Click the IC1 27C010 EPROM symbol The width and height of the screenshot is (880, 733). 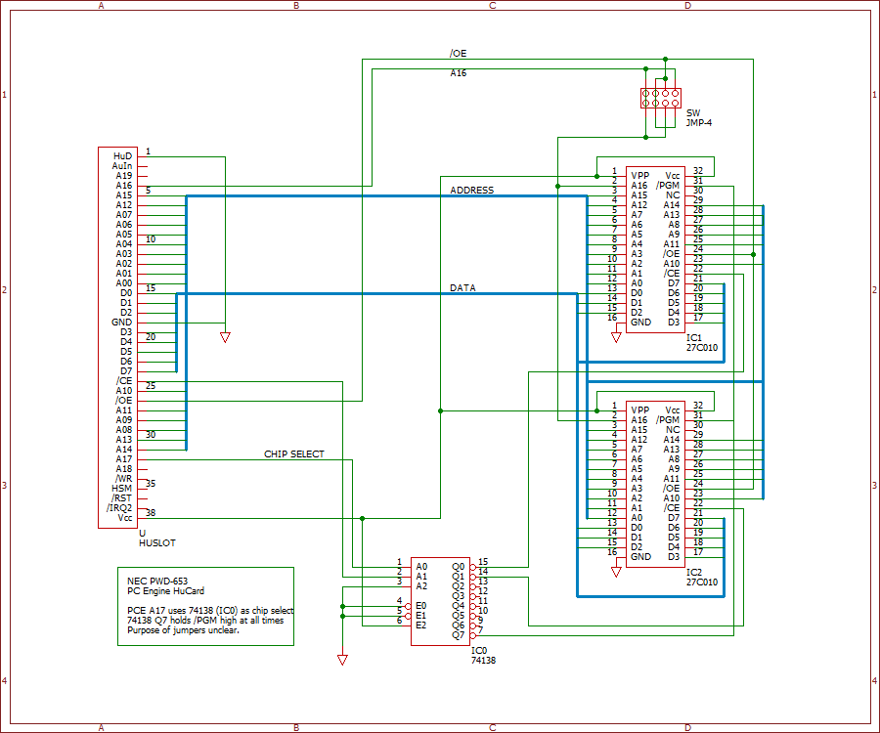tap(655, 249)
